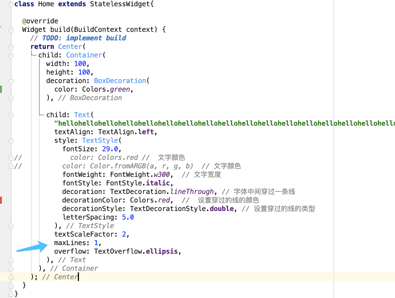395x298 pixels.
Task: Click the width value 100
Action: (x=80, y=64)
